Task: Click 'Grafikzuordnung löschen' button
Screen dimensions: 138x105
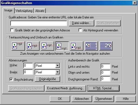Action: click(26, 88)
